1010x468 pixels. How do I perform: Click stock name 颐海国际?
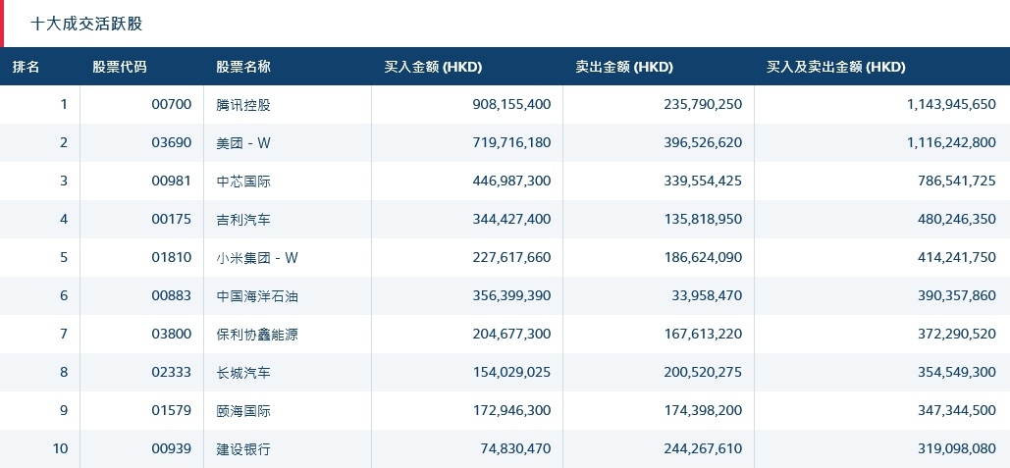tap(243, 411)
